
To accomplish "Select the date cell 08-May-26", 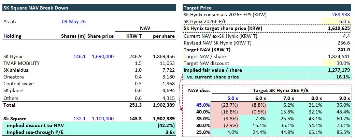I will [74, 22].
